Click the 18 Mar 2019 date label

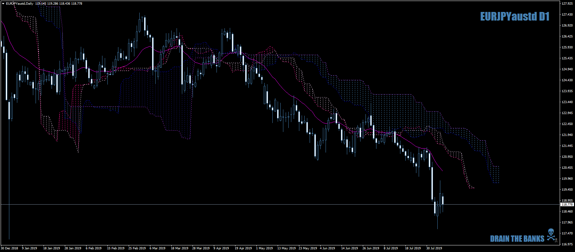[180, 248]
